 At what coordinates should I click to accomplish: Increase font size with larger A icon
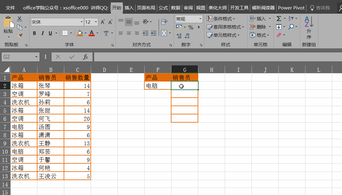[103, 22]
